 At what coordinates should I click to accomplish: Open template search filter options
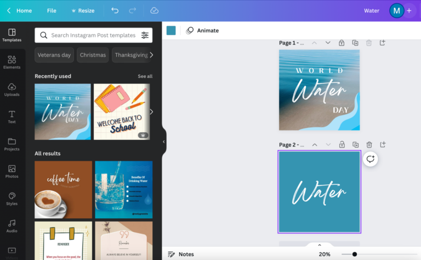click(145, 35)
